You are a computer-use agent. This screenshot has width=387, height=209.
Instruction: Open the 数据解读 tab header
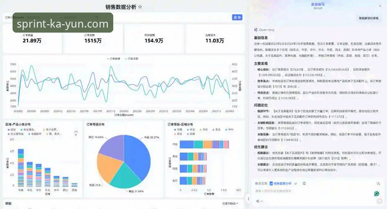point(318,5)
